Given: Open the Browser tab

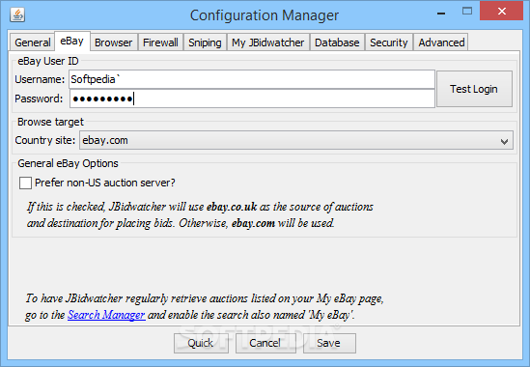Looking at the screenshot, I should click(114, 42).
